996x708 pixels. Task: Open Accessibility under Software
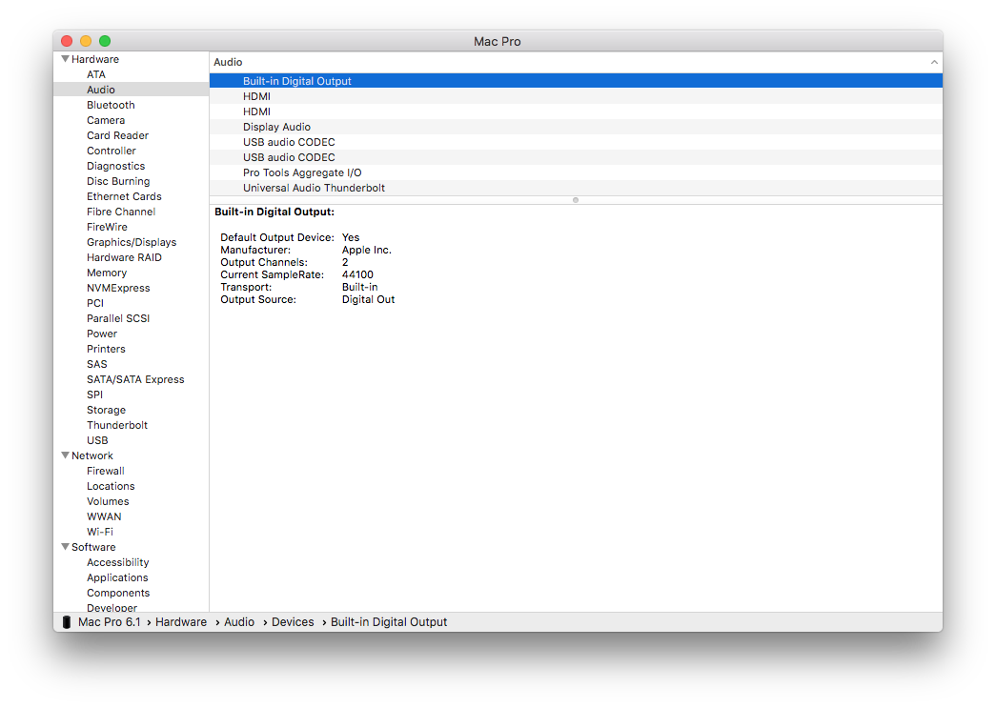[x=117, y=562]
